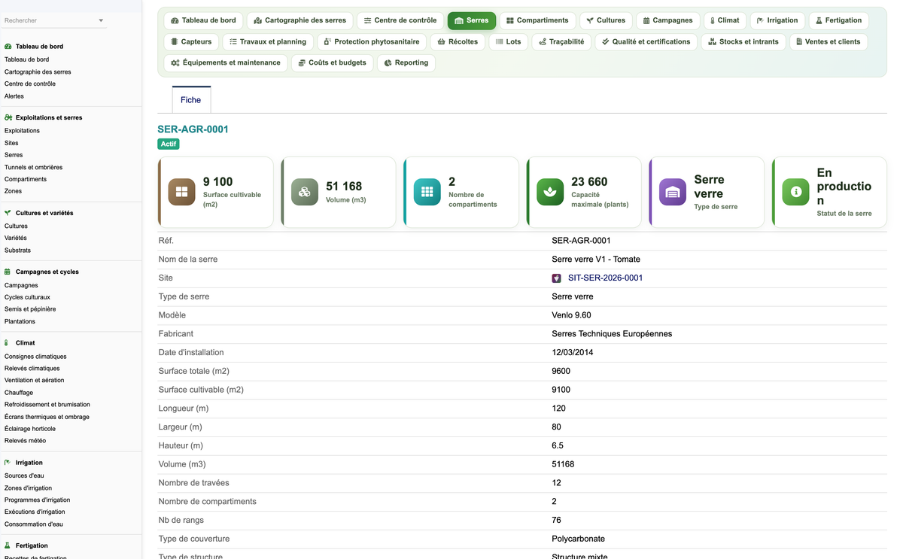
Task: Click sidebar Tableau de bord section icon
Action: click(x=8, y=47)
